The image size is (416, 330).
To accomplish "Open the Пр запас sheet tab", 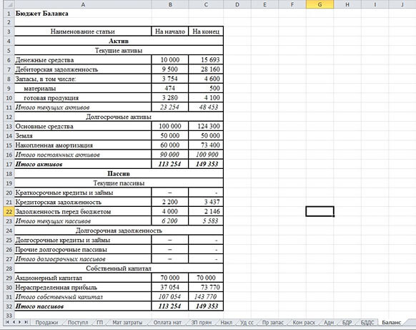I will point(273,322).
